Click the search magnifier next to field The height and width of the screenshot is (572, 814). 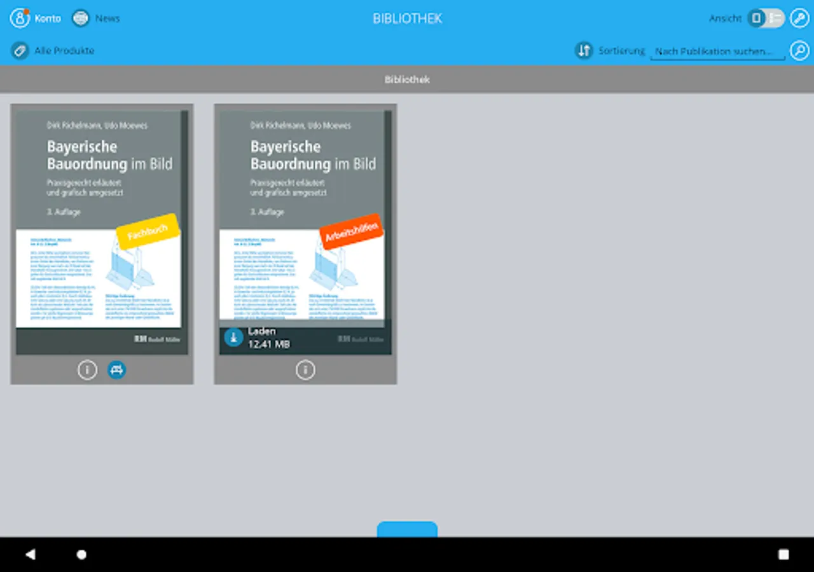tap(799, 50)
